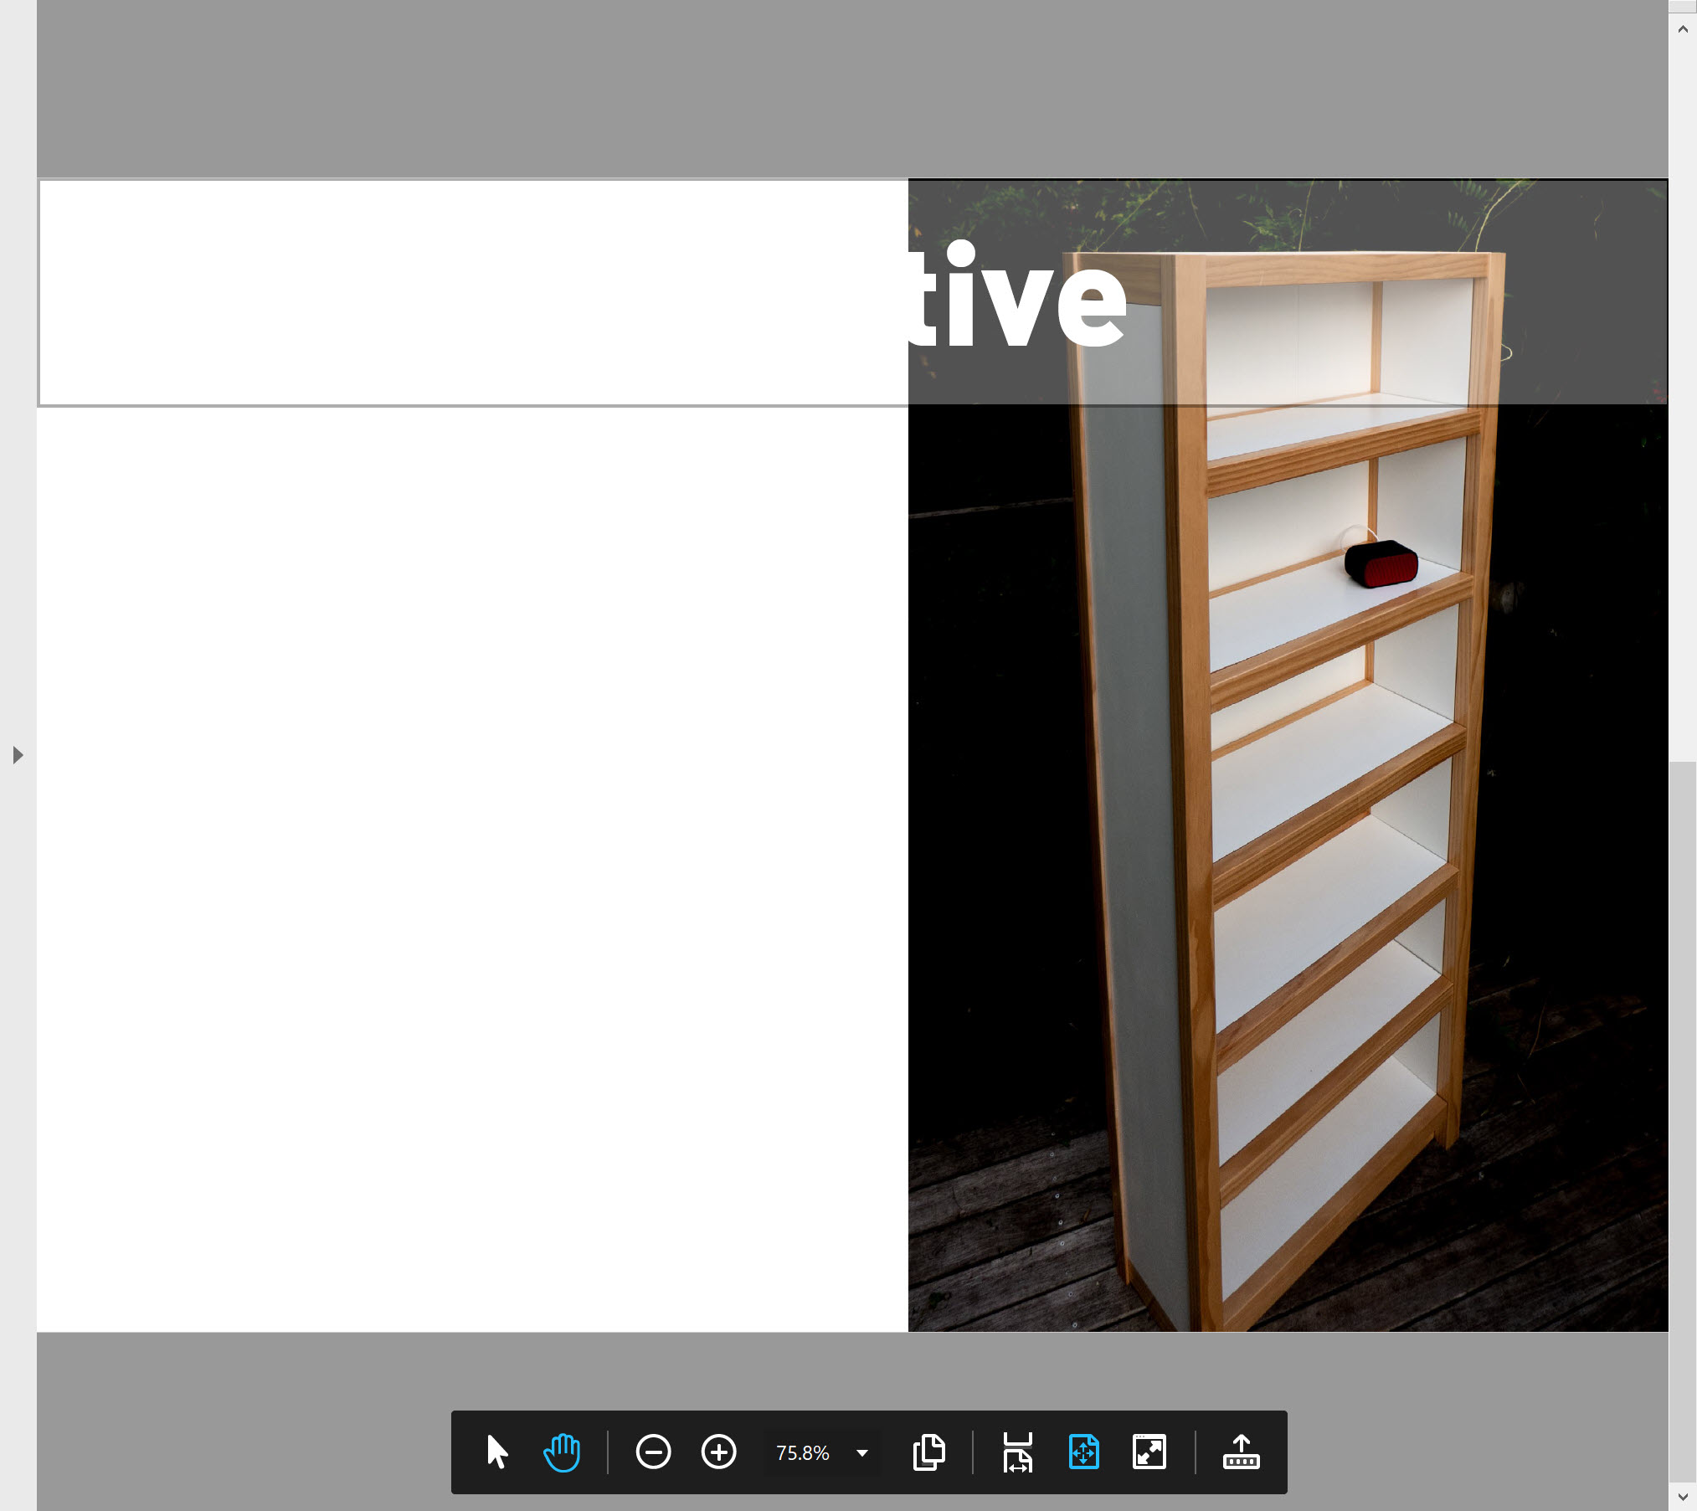Expand the left navigation pane arrow
The height and width of the screenshot is (1511, 1697).
[x=18, y=755]
